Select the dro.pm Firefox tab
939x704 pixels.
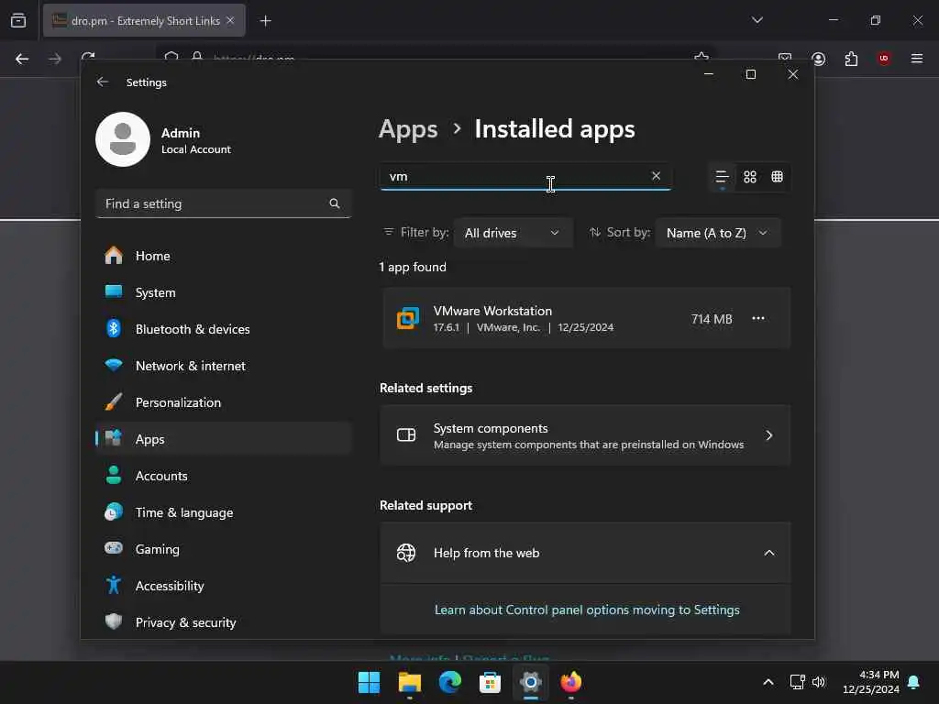coord(144,21)
